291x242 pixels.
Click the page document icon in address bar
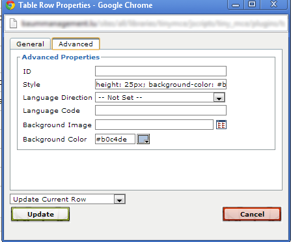(14, 23)
